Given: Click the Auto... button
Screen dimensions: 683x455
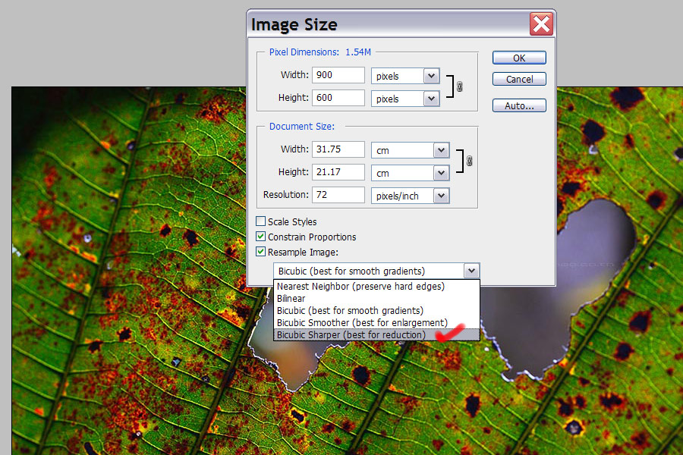Looking at the screenshot, I should pos(519,106).
